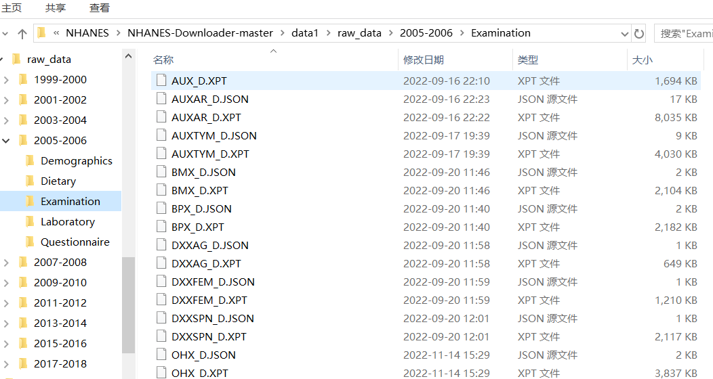Expand the 2013-2014 tree node

pos(6,324)
